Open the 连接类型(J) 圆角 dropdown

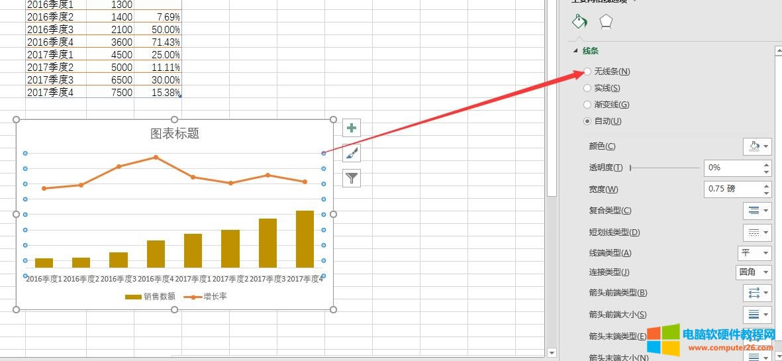(x=753, y=272)
